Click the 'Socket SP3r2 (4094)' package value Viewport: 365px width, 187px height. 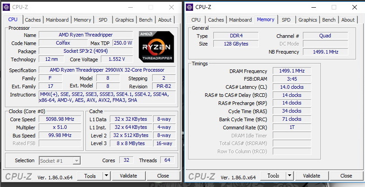(x=86, y=51)
